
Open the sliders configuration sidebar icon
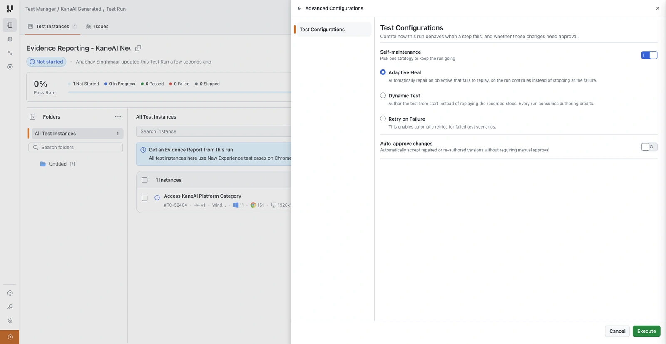pos(10,53)
